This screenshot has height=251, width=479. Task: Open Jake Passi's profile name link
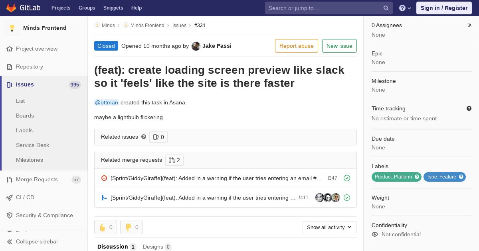[217, 46]
